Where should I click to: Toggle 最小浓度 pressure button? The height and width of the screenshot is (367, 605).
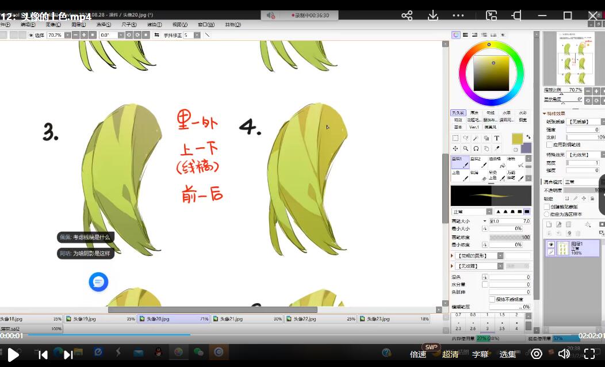click(485, 244)
